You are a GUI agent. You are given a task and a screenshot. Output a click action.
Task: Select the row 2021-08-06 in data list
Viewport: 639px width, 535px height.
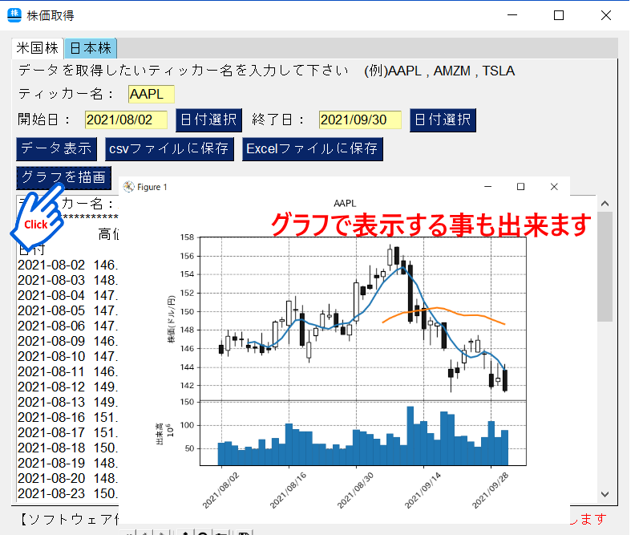pyautogui.click(x=67, y=326)
